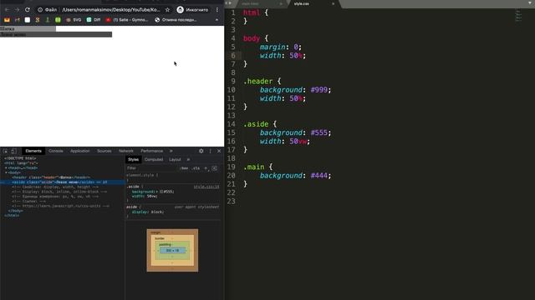Open the YouTube Satie Gymno bookmark

pyautogui.click(x=127, y=20)
